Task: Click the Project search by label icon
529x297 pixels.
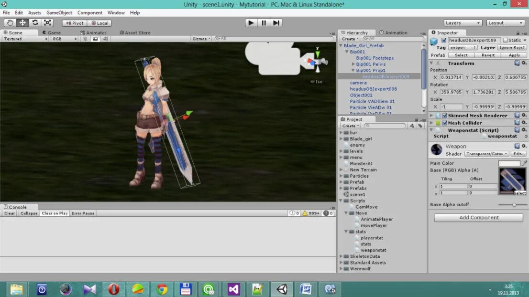Action: point(420,126)
